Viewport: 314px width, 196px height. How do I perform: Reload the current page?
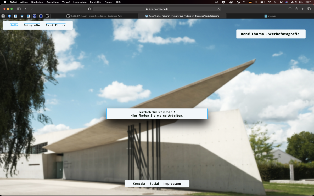pyautogui.click(x=218, y=9)
